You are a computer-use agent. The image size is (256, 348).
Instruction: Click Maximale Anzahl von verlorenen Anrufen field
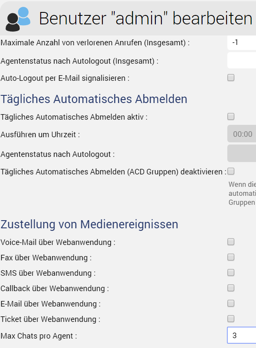(241, 42)
